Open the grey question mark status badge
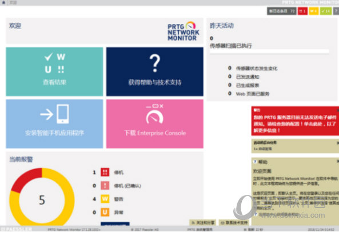339x232 pixels. pyautogui.click(x=336, y=11)
